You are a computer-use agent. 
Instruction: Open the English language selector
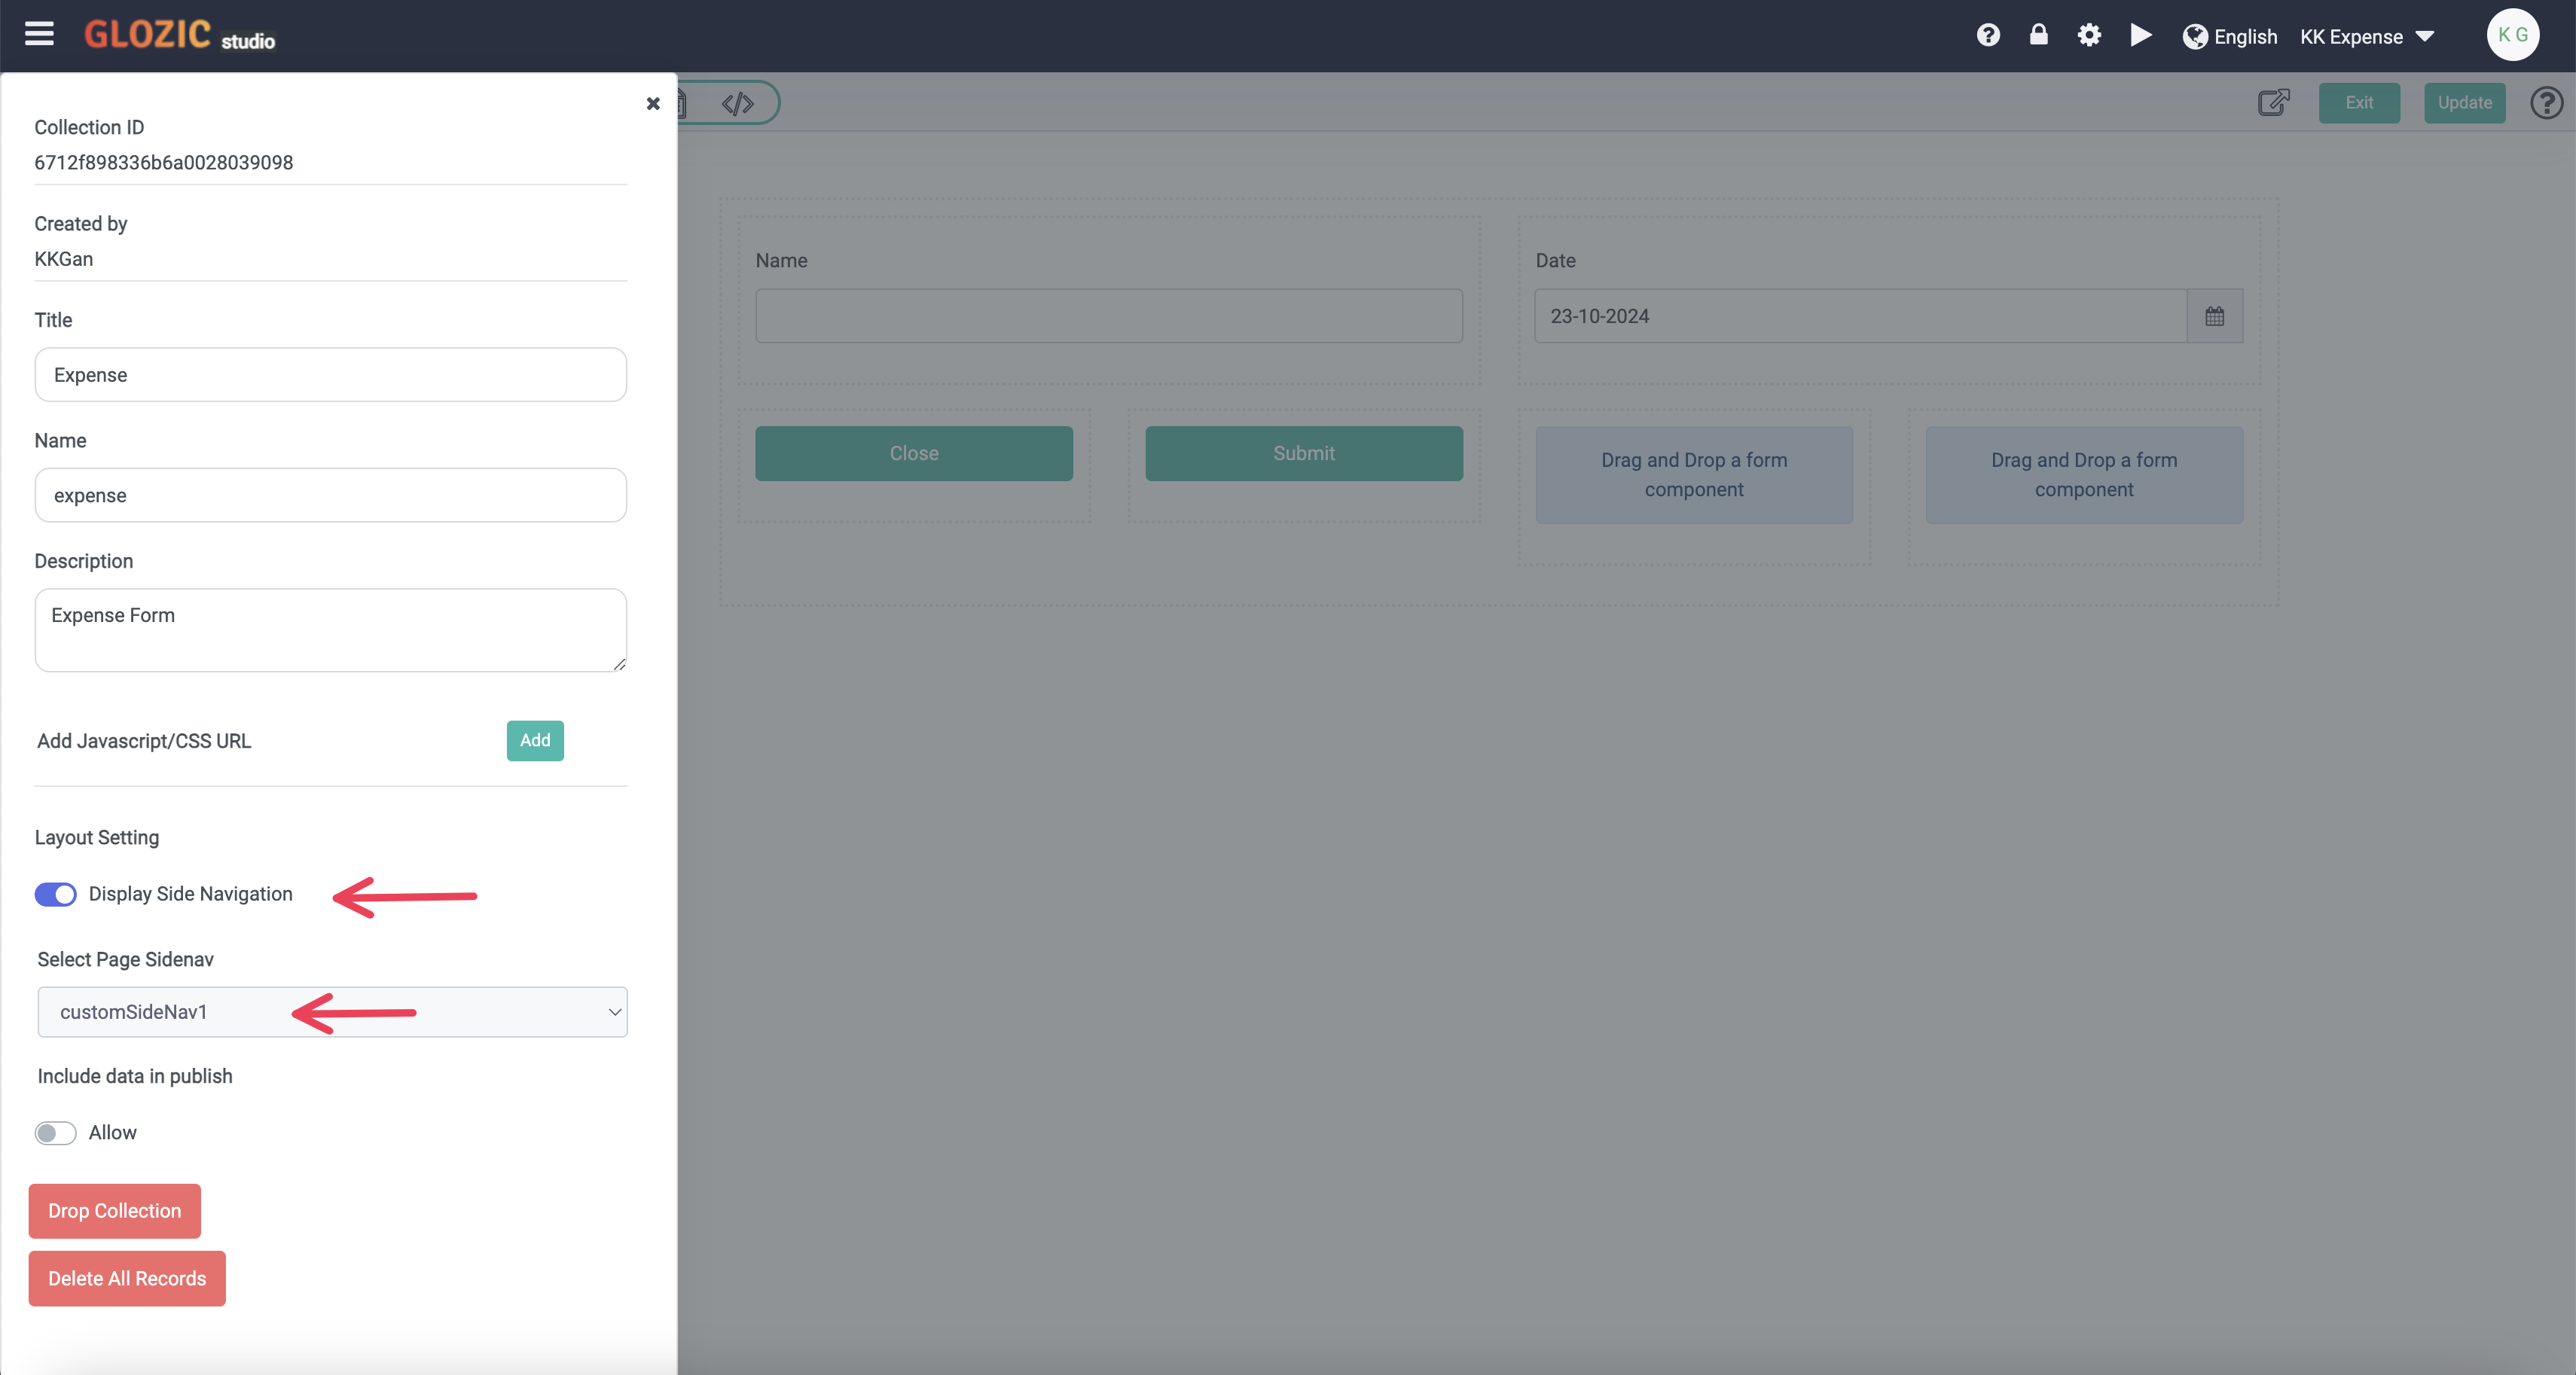[2245, 37]
